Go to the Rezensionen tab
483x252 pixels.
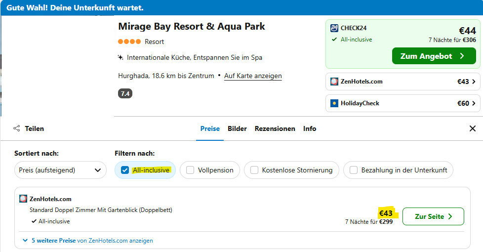(275, 128)
